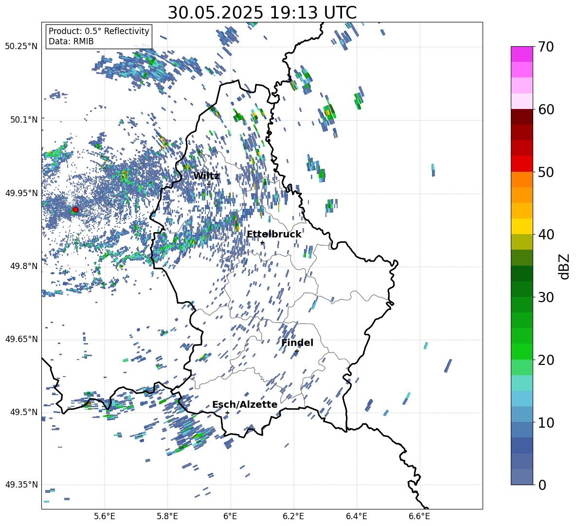Pick the magenta swatch below 70 dBZ
Viewport: 576px width, 526px height.
point(522,54)
